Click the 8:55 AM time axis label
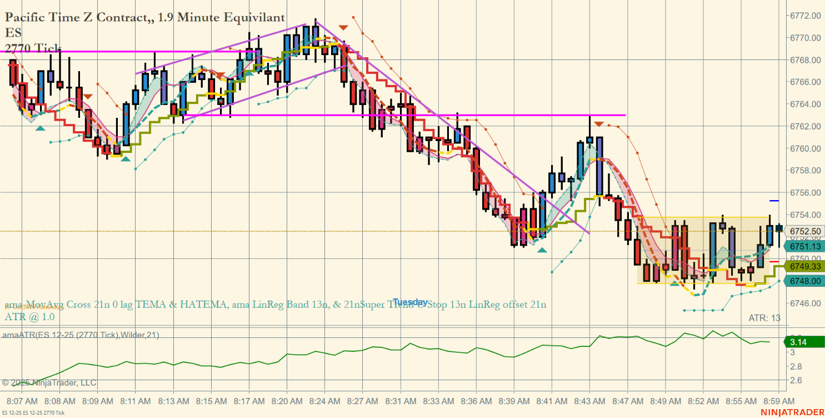Viewport: 825px width, 418px height. (x=741, y=401)
